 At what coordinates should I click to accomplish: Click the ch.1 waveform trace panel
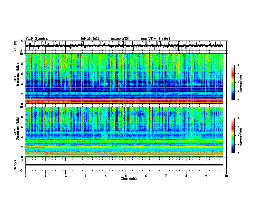pos(126,46)
